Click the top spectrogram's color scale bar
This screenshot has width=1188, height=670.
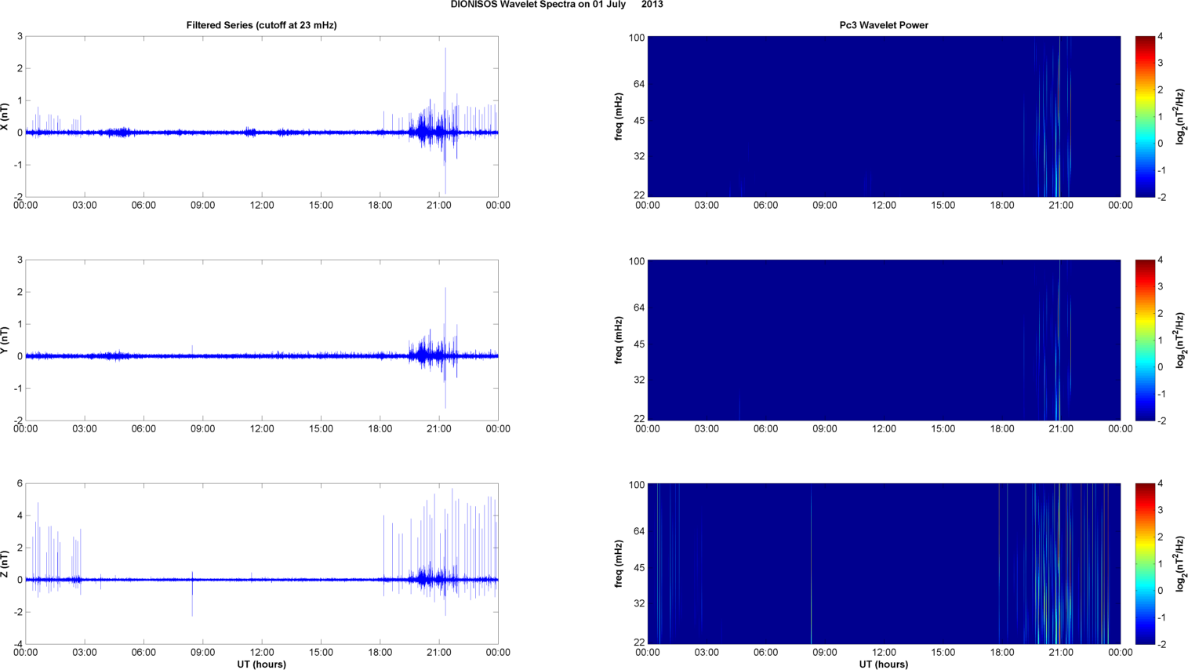[1145, 117]
